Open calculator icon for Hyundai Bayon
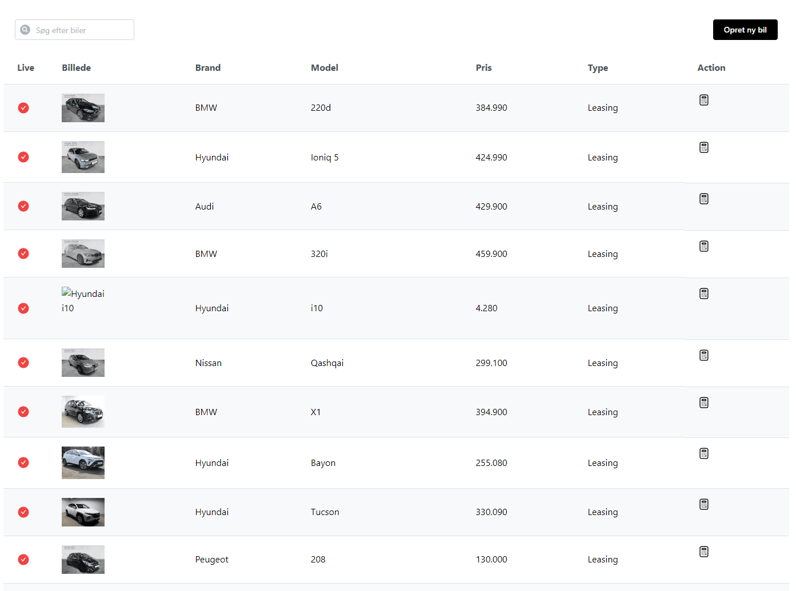Image resolution: width=796 pixels, height=591 pixels. point(704,453)
